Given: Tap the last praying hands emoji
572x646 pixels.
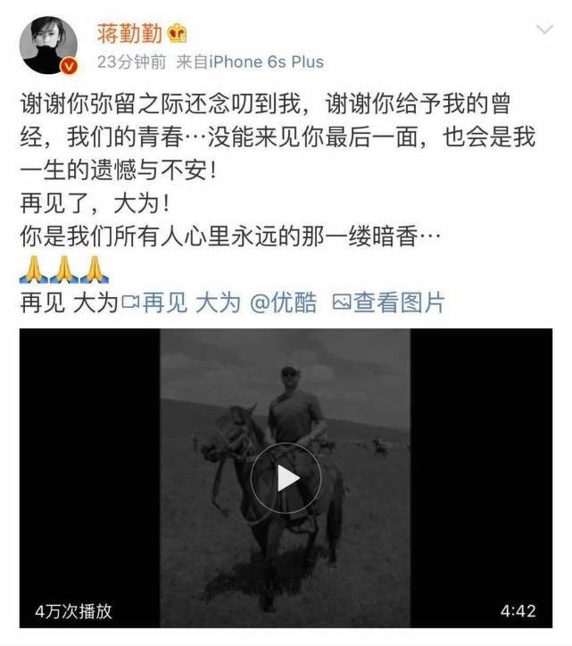Looking at the screenshot, I should pyautogui.click(x=95, y=269).
